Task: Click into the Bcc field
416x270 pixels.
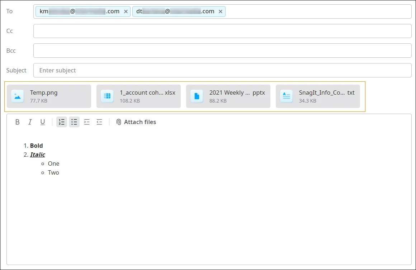Action: coord(222,51)
